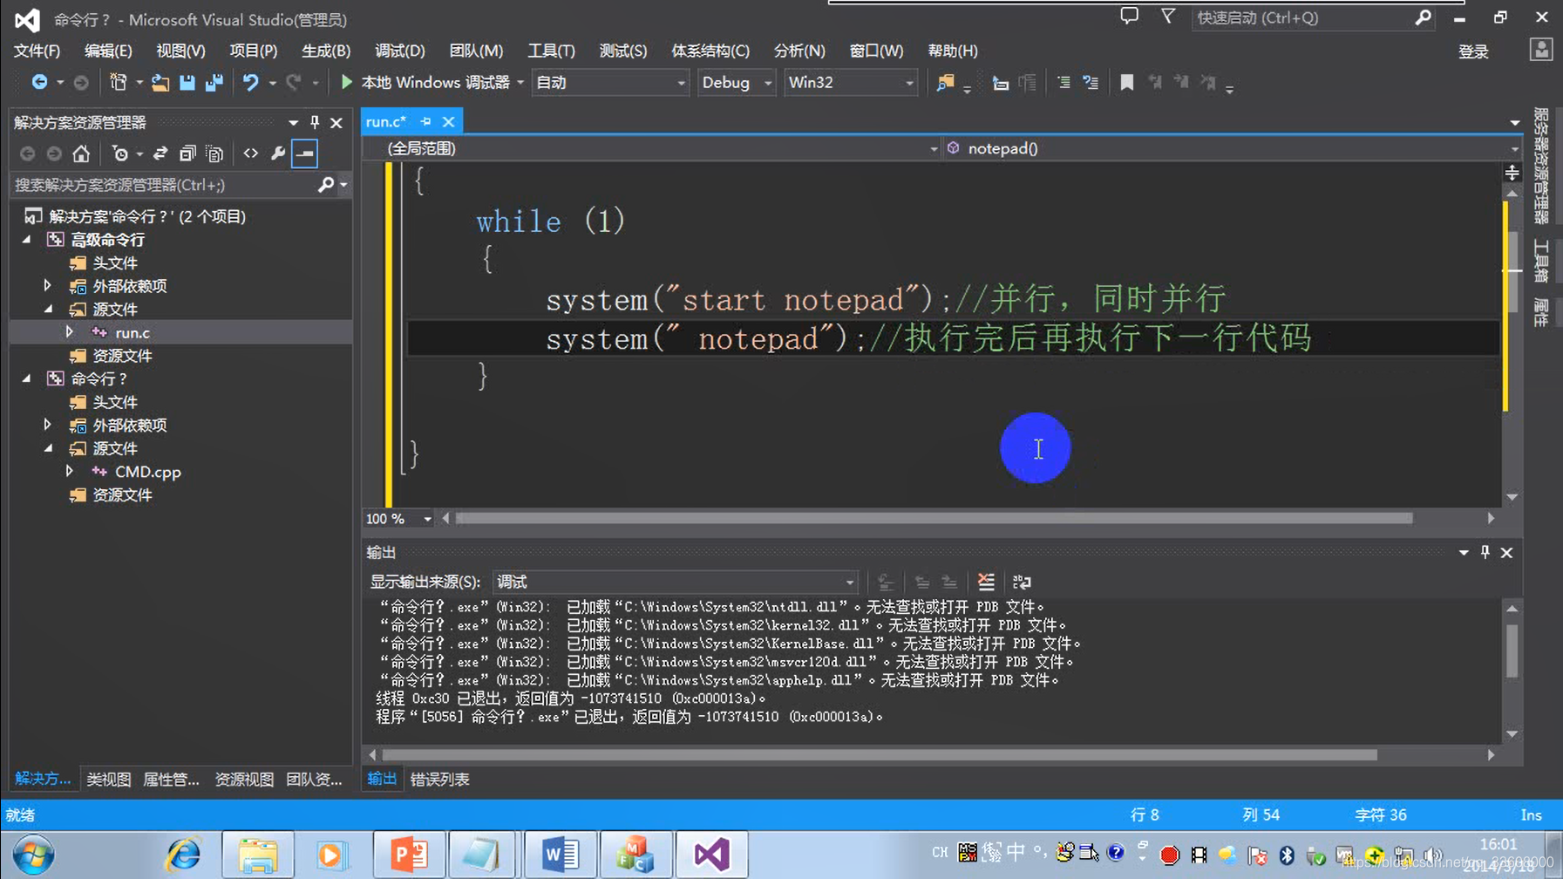
Task: Open PowerPoint from the taskbar
Action: [408, 855]
